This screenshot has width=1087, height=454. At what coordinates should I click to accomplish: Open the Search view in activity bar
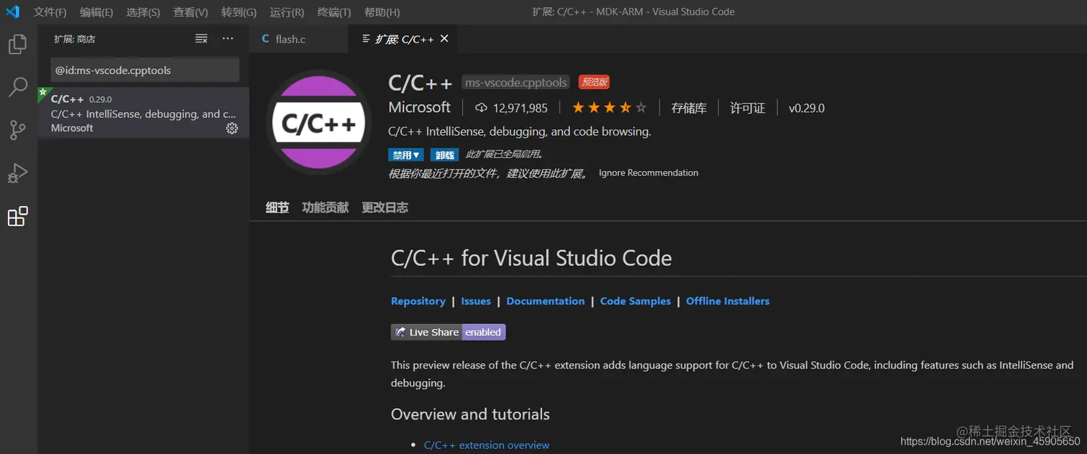coord(17,88)
